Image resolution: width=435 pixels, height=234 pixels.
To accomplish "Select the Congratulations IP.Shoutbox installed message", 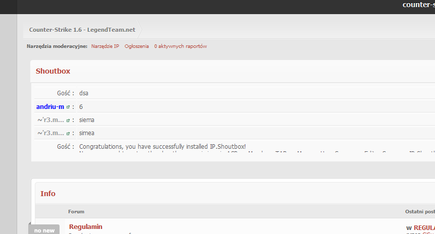I will [x=162, y=146].
